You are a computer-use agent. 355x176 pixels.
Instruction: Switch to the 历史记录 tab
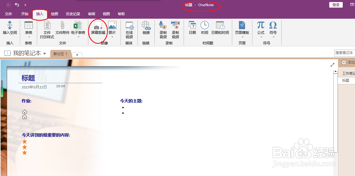click(73, 14)
